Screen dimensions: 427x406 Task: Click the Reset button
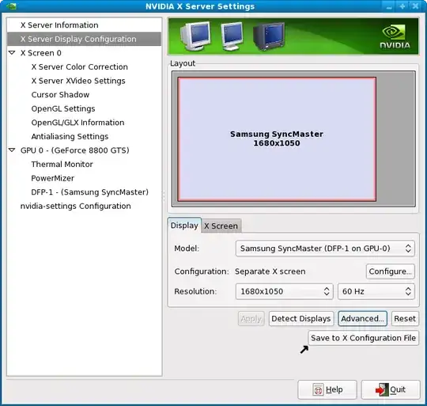(x=405, y=318)
